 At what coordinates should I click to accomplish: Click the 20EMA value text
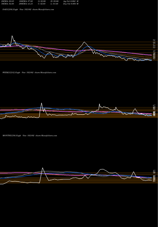point(7,1)
